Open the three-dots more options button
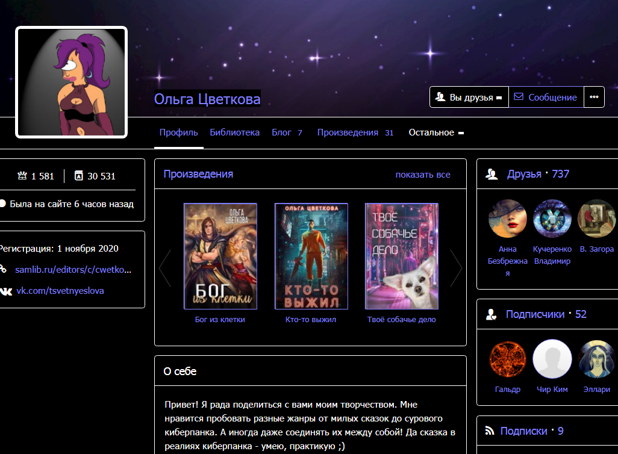 point(594,97)
